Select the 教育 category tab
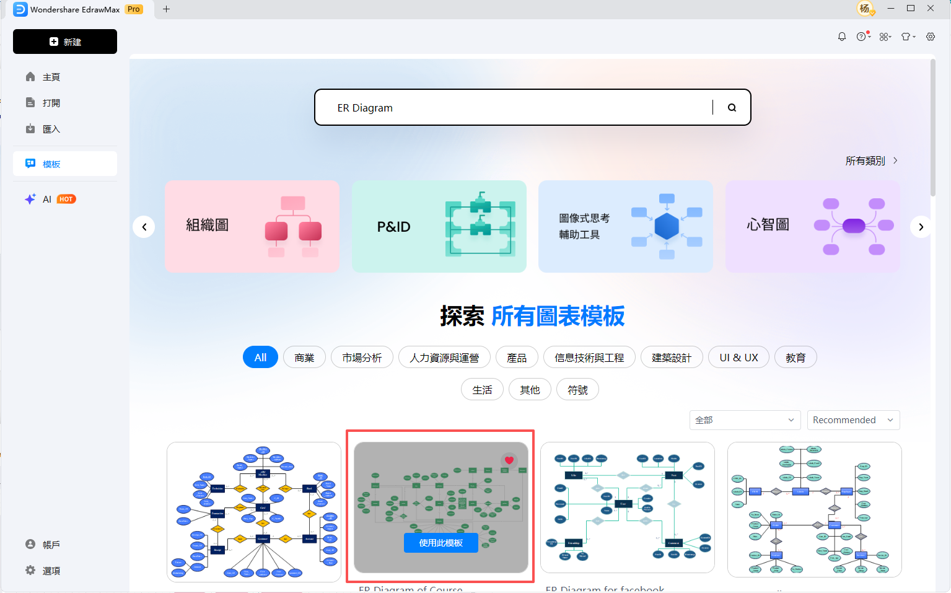 [x=795, y=357]
